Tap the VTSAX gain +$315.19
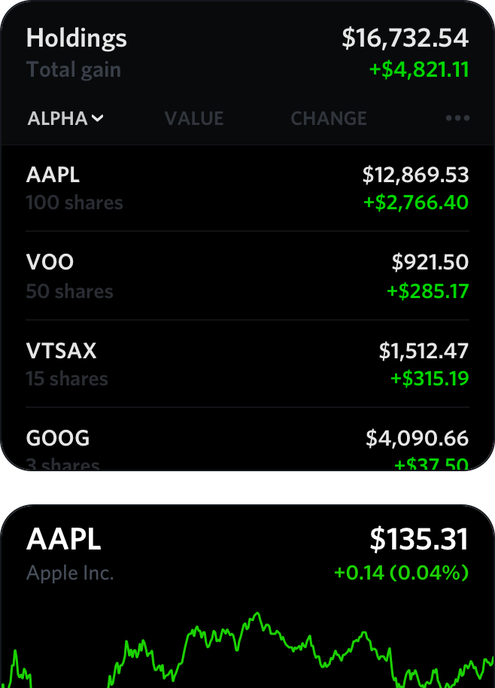The height and width of the screenshot is (688, 495). (430, 378)
